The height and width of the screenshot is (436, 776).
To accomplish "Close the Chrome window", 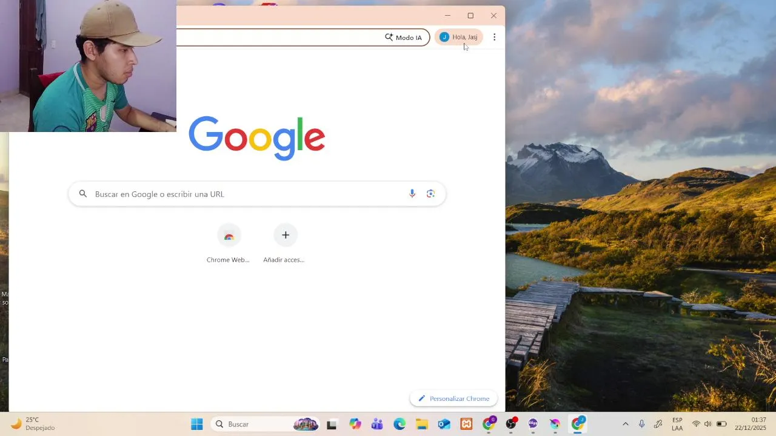I will coord(493,16).
